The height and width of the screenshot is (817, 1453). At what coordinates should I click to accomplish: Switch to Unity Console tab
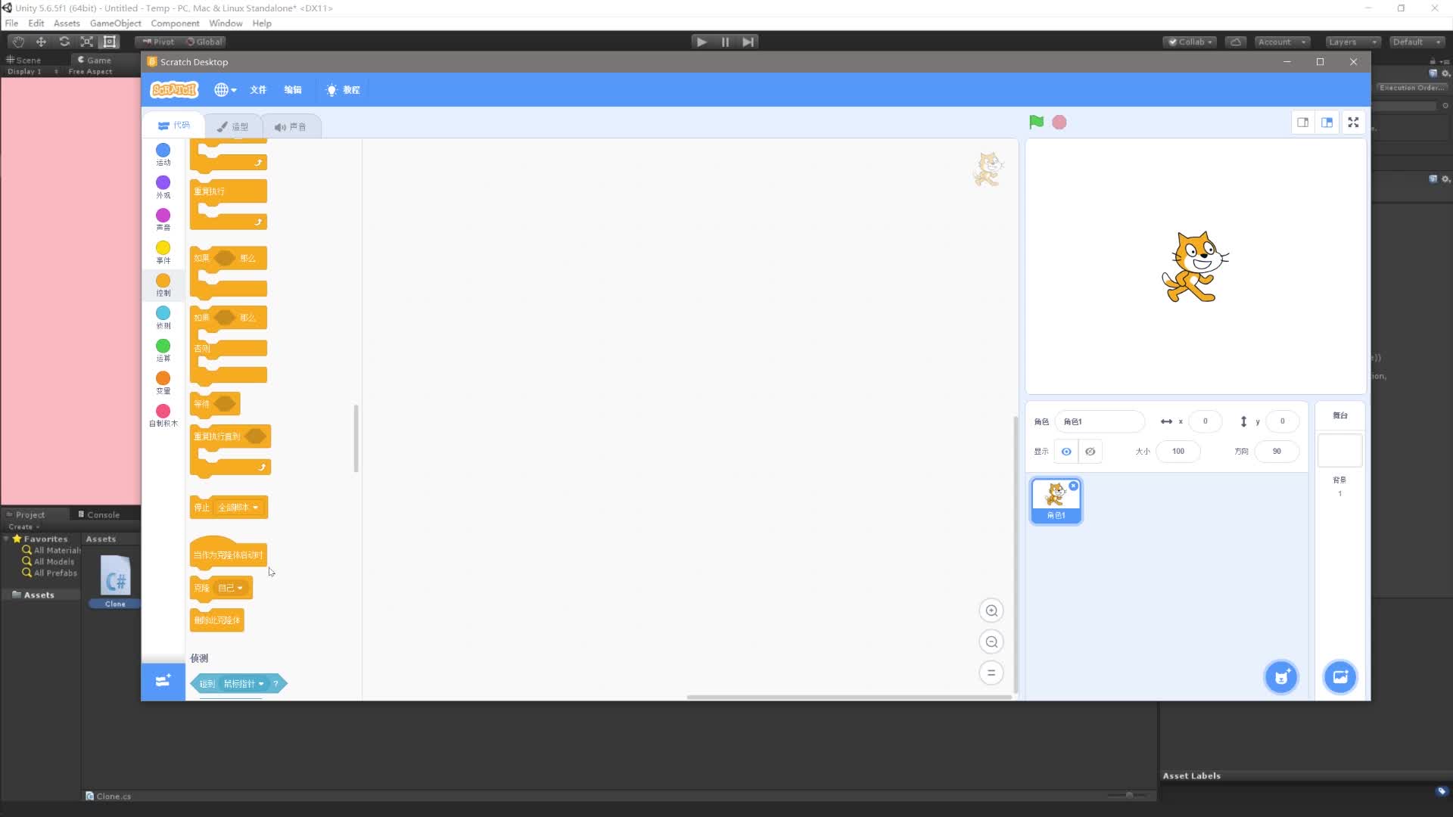click(99, 514)
